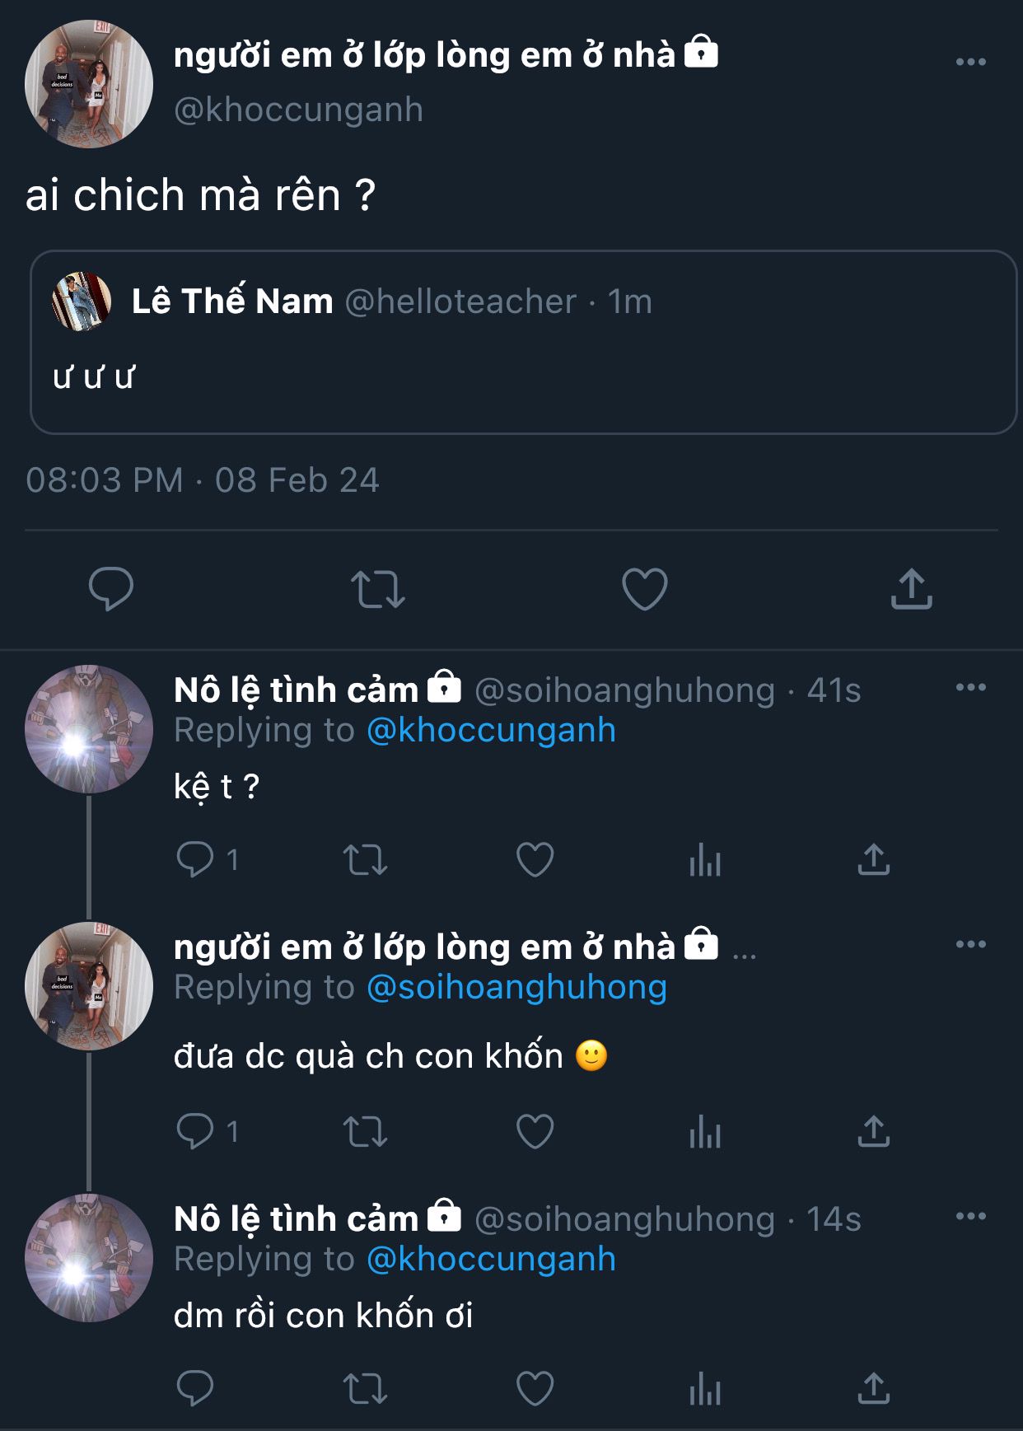This screenshot has height=1431, width=1023.
Task: Share the main tweet
Action: (x=911, y=589)
